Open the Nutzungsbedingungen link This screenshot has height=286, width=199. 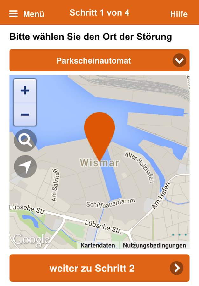[154, 245]
